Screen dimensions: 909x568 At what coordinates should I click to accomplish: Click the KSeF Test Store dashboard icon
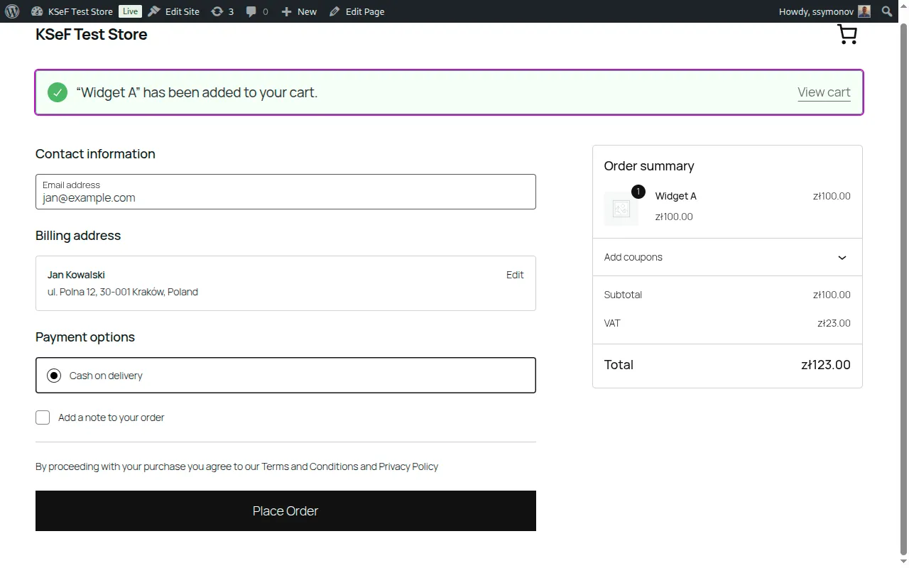pos(37,11)
